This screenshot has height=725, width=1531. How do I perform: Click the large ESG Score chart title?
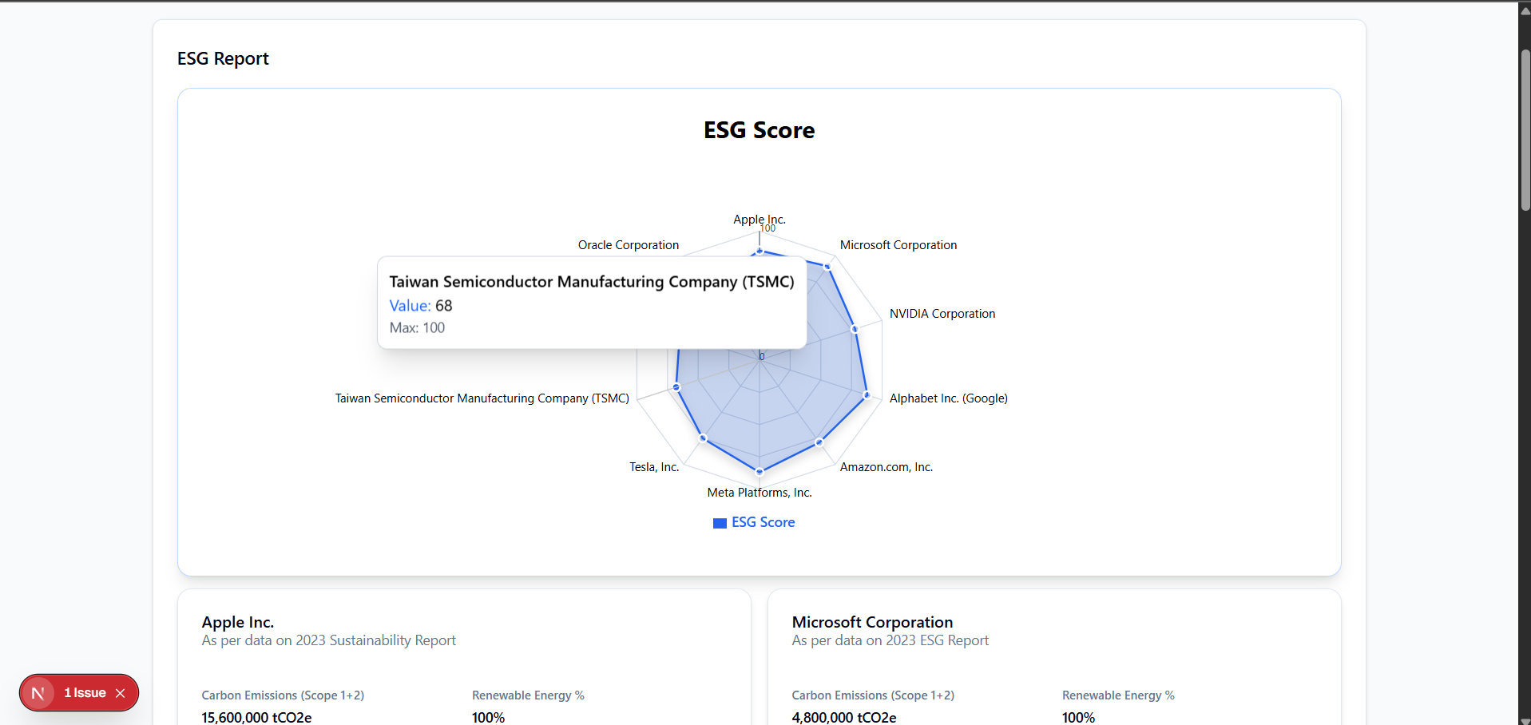(x=760, y=130)
